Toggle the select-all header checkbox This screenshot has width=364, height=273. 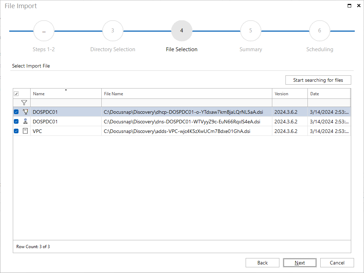[16, 94]
